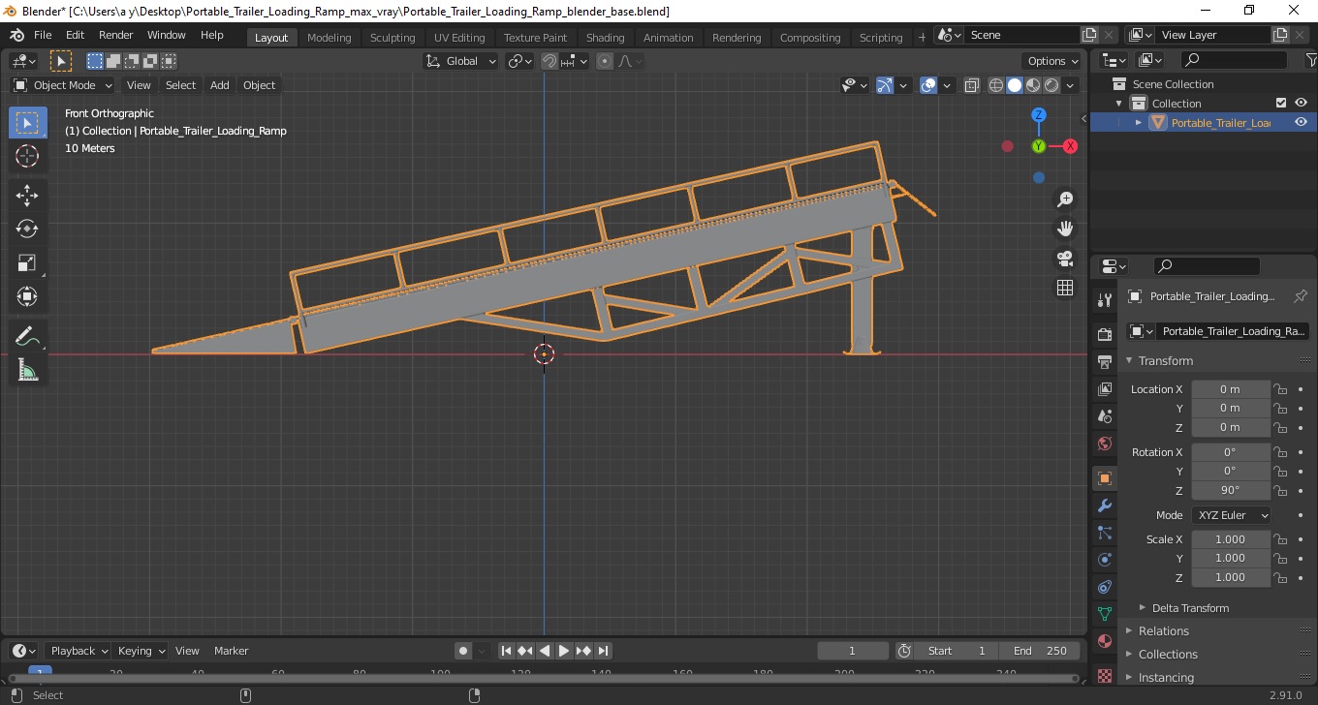1318x705 pixels.
Task: Switch to Rendered viewport shading
Action: [1051, 85]
